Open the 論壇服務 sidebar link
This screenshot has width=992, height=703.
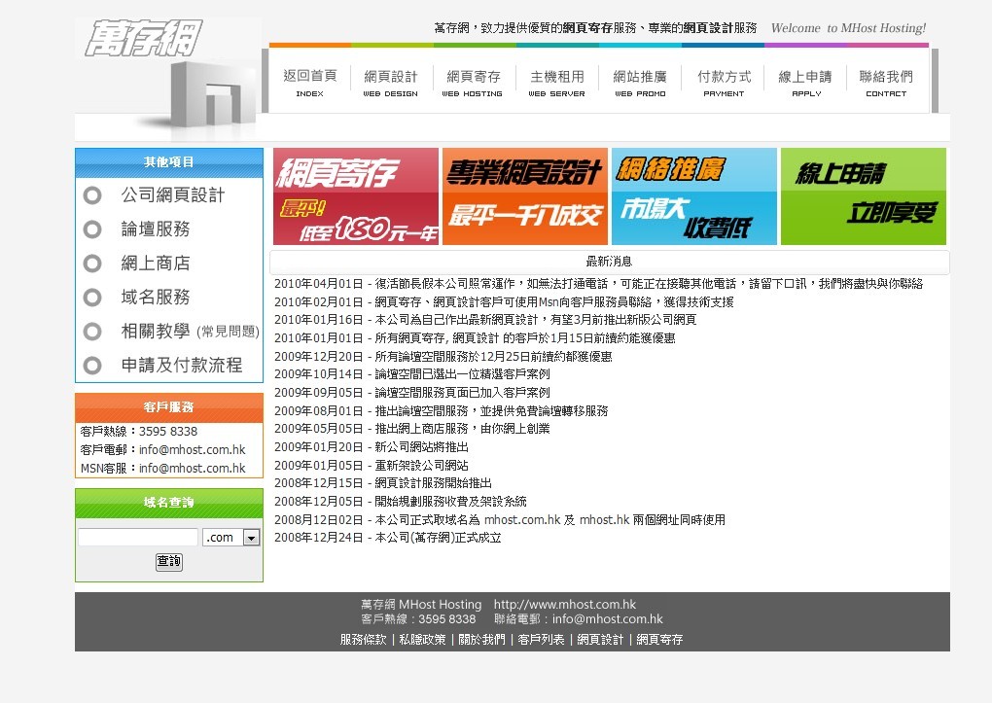point(156,229)
